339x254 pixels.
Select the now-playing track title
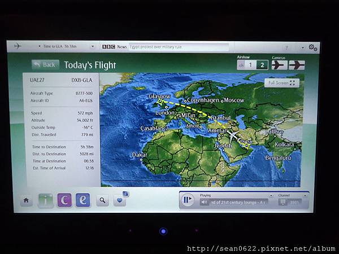point(238,202)
